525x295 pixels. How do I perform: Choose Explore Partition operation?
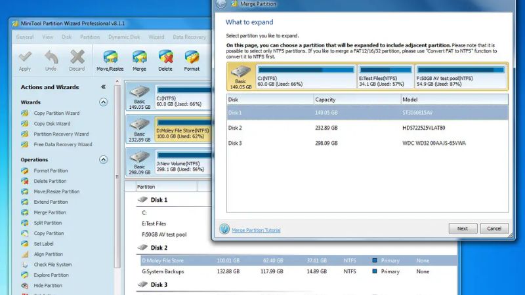(51, 275)
